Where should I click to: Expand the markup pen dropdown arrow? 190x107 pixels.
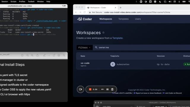point(49,55)
